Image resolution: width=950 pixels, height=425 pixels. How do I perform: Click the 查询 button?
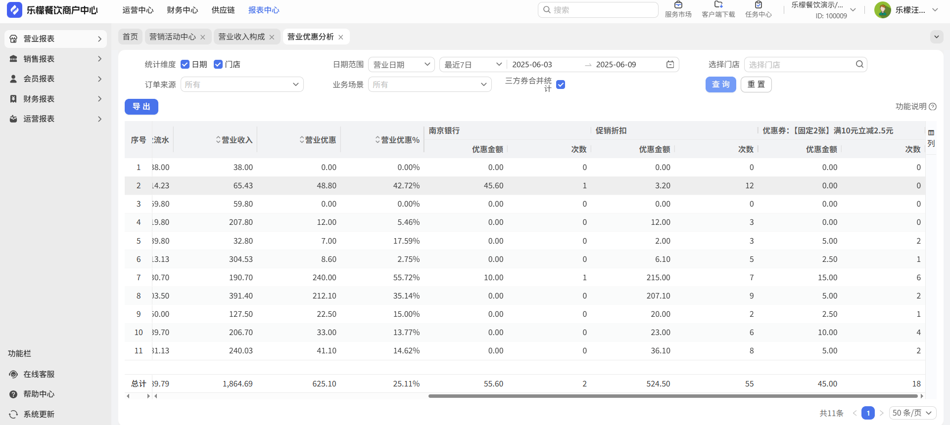pyautogui.click(x=721, y=85)
